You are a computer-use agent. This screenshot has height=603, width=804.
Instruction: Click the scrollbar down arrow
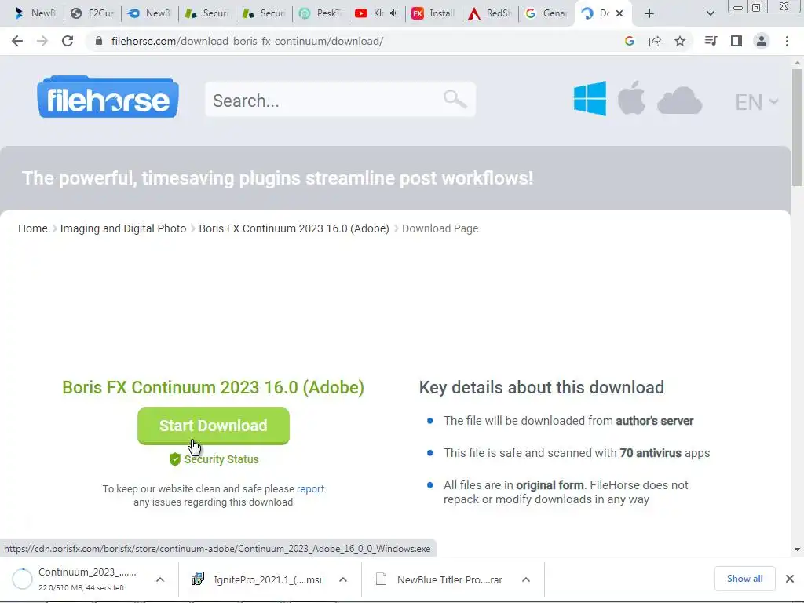797,550
